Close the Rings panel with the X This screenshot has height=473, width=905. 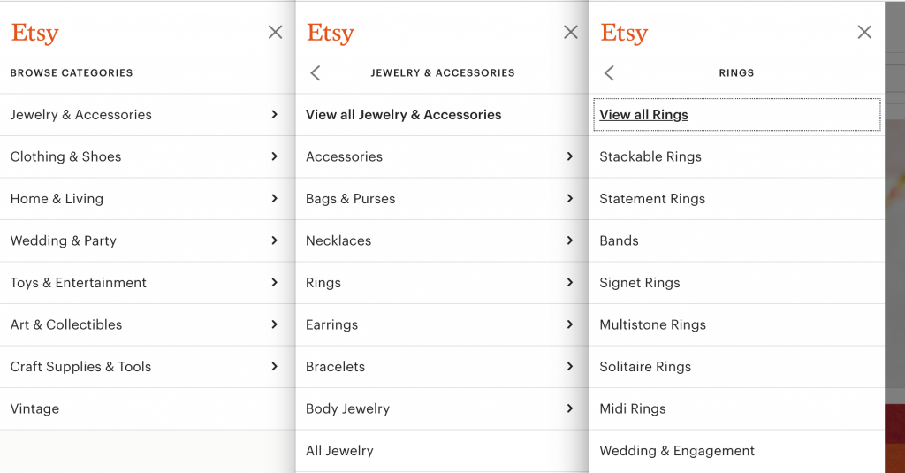point(864,33)
